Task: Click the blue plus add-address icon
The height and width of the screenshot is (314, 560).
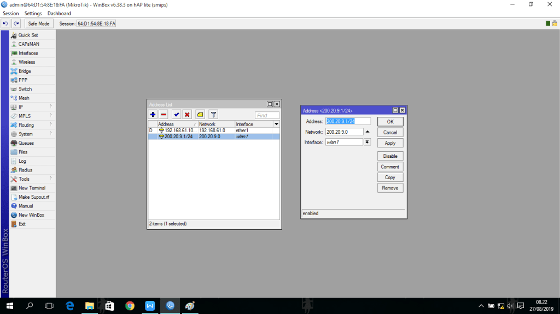Action: [153, 115]
